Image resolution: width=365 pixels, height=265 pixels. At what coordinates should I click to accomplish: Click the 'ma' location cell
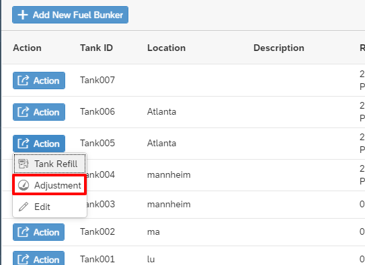pos(153,231)
